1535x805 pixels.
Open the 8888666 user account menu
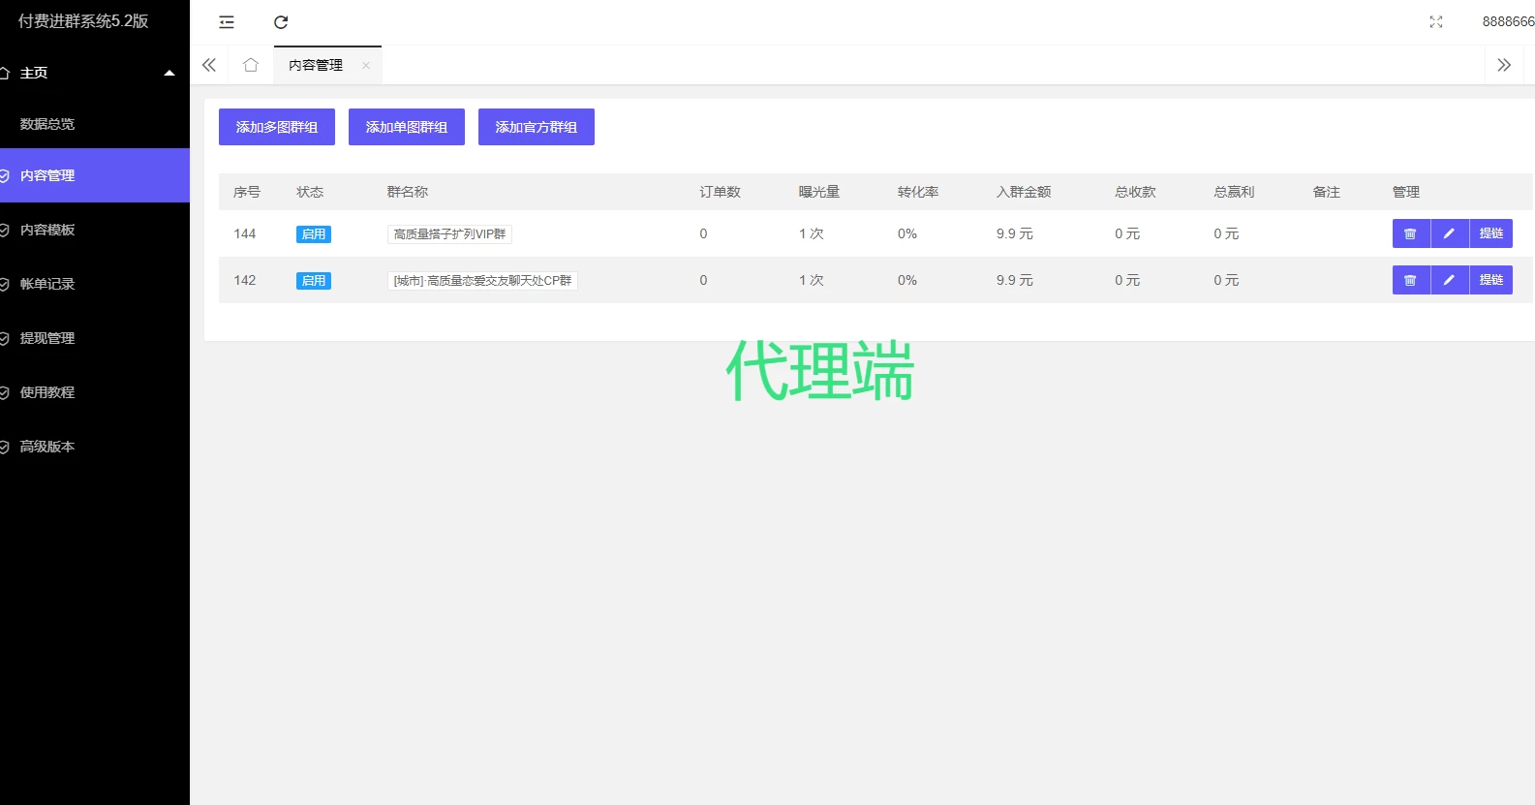pos(1507,22)
